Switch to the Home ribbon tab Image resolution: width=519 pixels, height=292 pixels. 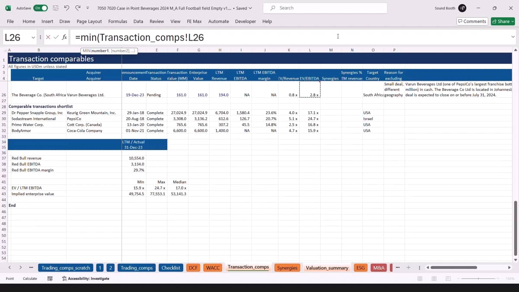pos(29,21)
